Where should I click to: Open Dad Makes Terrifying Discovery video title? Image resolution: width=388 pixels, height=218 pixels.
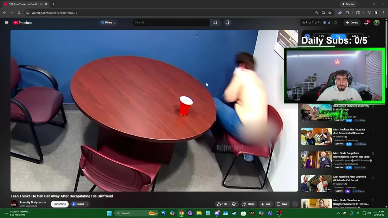(351, 108)
